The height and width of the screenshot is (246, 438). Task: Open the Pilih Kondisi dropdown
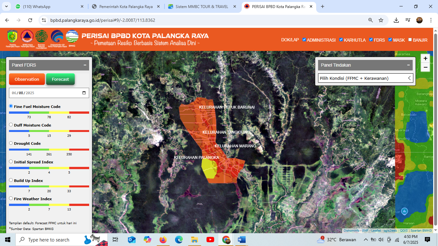tap(365, 78)
